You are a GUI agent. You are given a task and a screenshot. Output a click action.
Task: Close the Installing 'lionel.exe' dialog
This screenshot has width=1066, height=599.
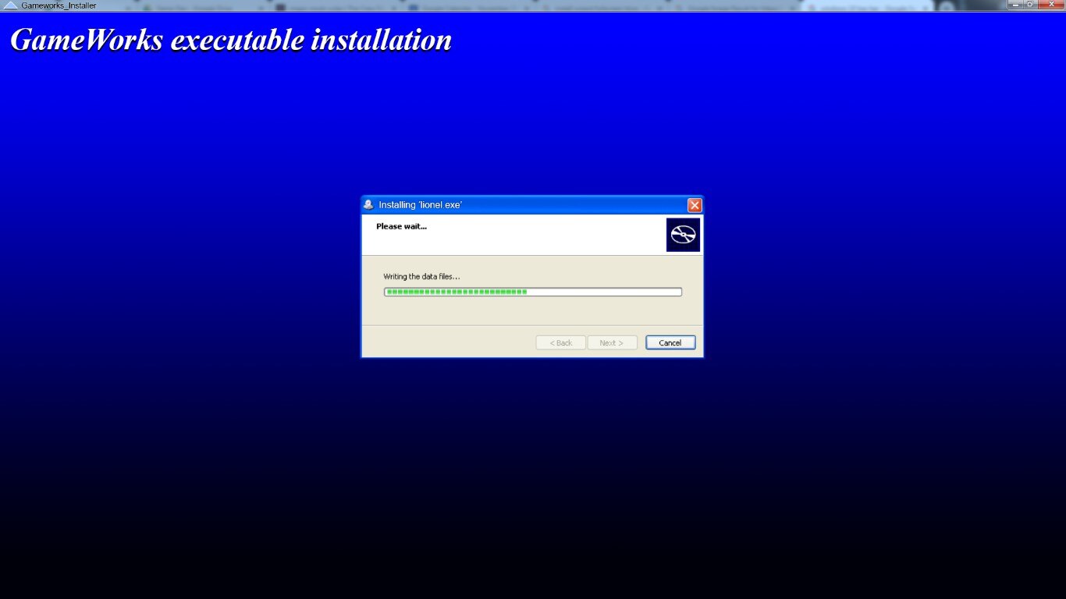[x=695, y=205]
